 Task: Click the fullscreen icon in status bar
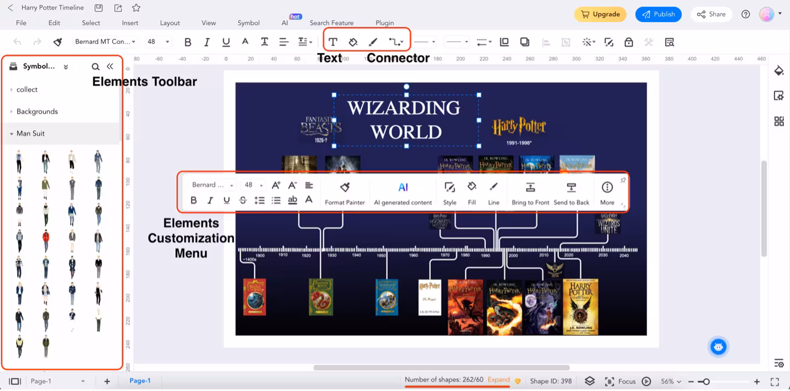[x=775, y=382]
